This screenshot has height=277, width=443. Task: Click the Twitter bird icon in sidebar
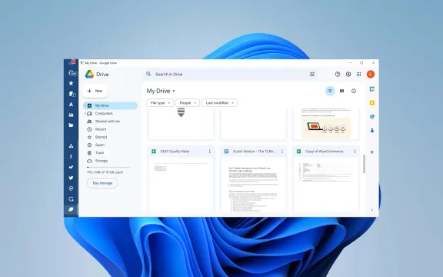(x=72, y=178)
